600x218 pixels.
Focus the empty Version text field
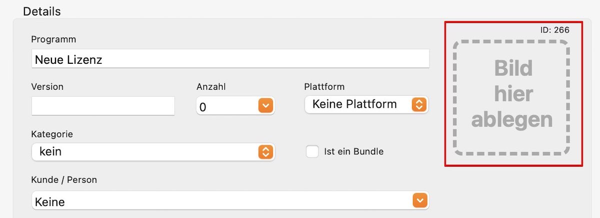click(103, 106)
